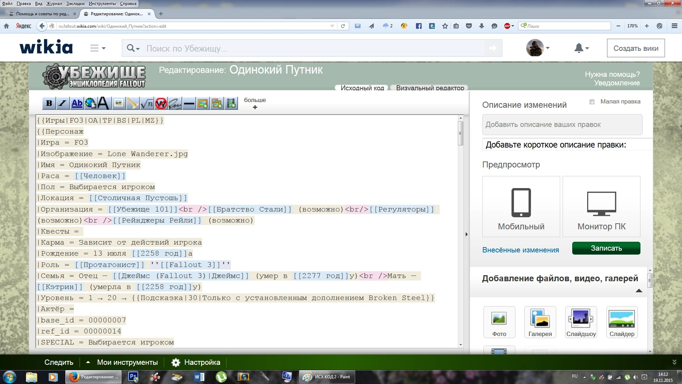
Task: Click the "Добавить описание ваших правок" field
Action: pyautogui.click(x=562, y=124)
